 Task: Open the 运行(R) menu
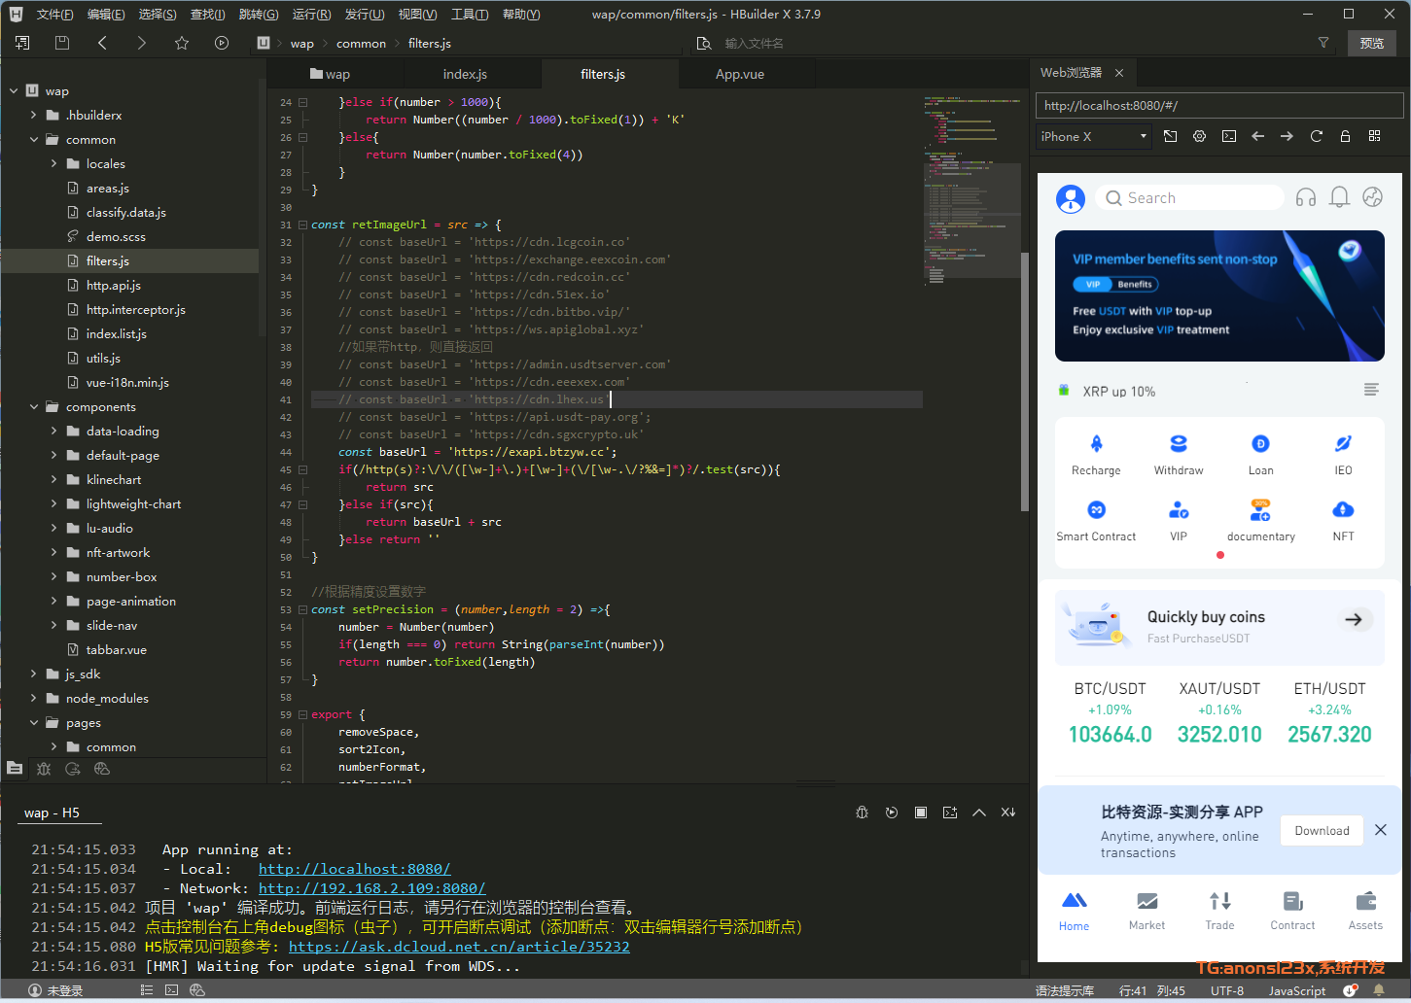311,15
